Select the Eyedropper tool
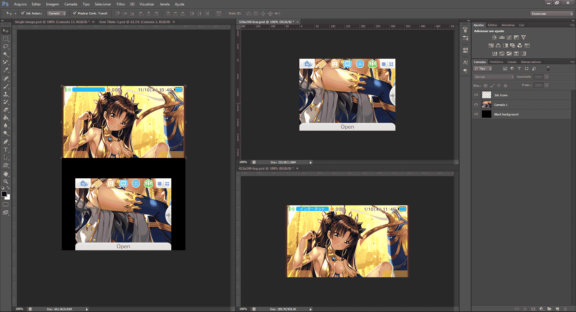576x312 pixels. click(x=6, y=70)
